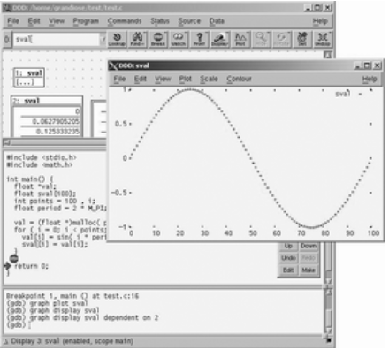Click the gdb console vertical scrollbar
This screenshot has width=389, height=350.
tap(328, 313)
